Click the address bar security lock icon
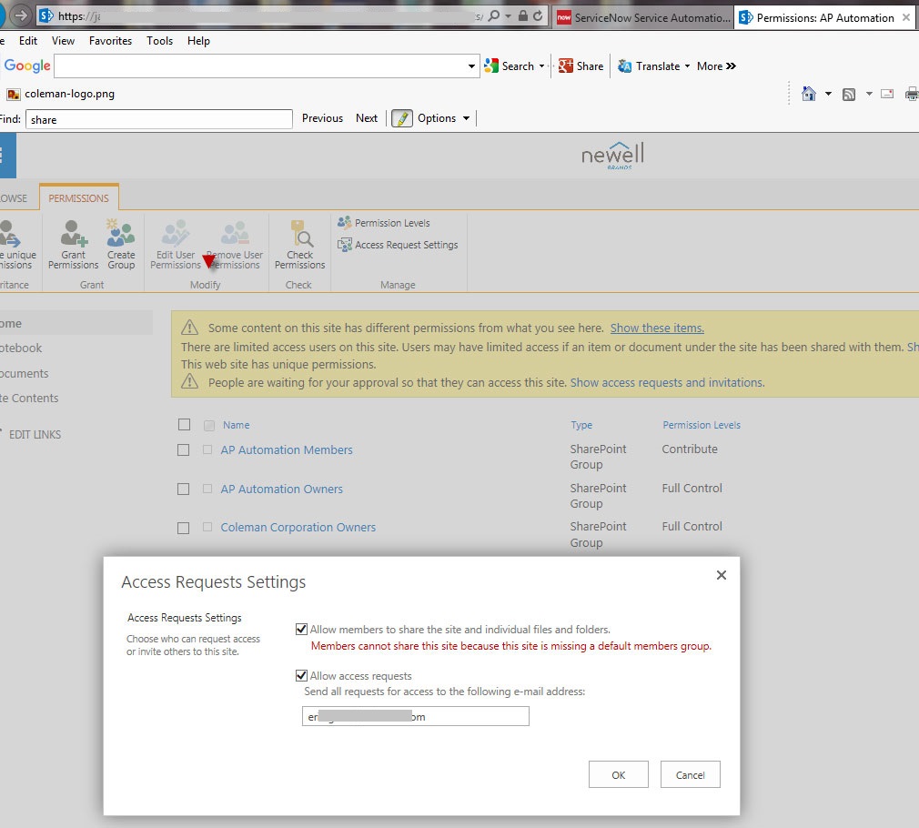The width and height of the screenshot is (919, 828). coord(523,15)
